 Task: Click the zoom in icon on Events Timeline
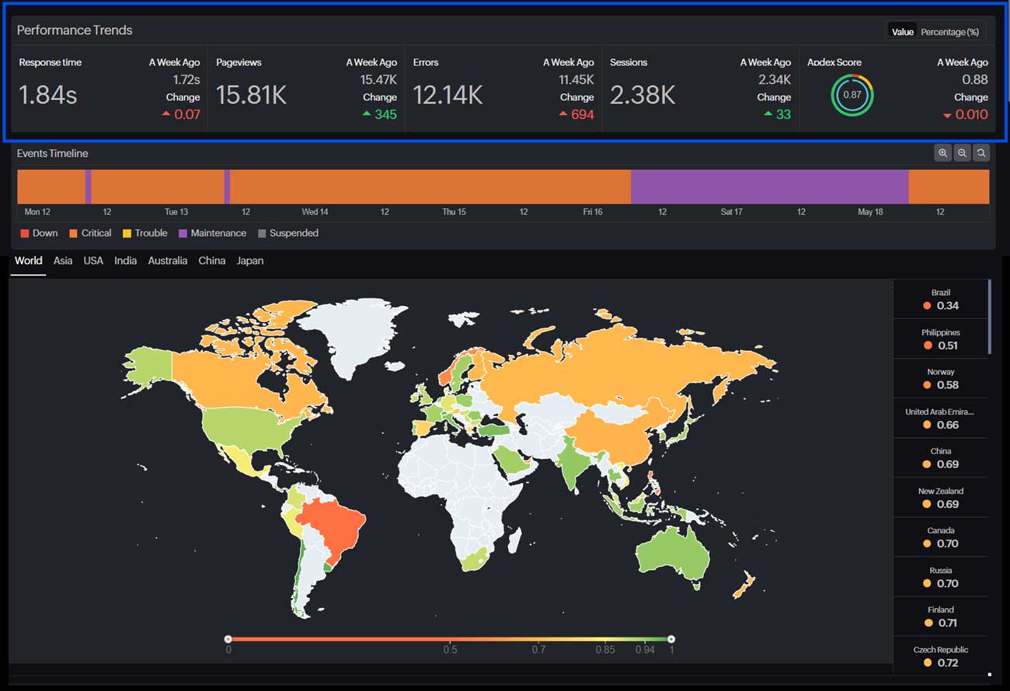click(x=942, y=152)
